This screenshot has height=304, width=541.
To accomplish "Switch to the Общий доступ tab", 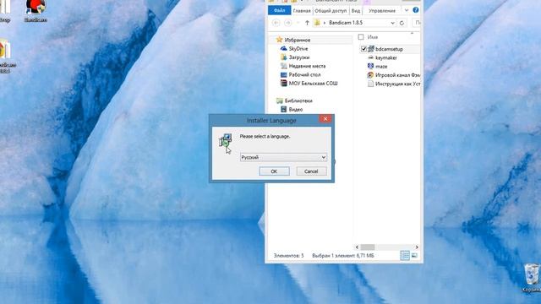I will coord(331,11).
